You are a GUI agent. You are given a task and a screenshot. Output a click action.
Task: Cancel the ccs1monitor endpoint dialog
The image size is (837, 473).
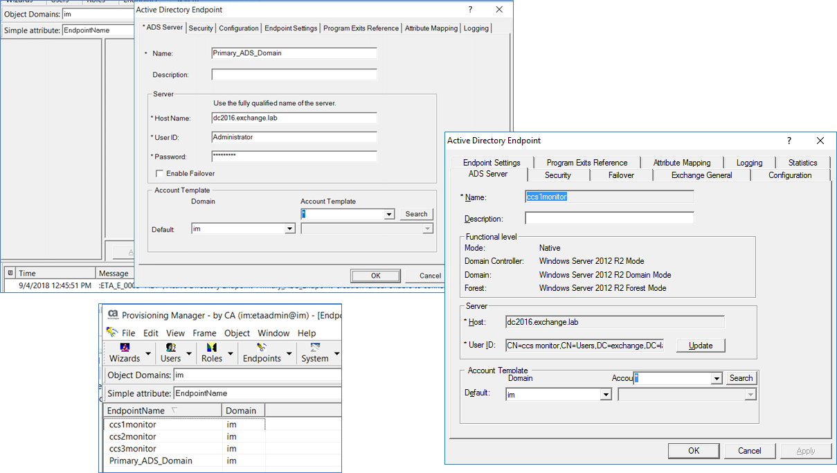pyautogui.click(x=750, y=451)
